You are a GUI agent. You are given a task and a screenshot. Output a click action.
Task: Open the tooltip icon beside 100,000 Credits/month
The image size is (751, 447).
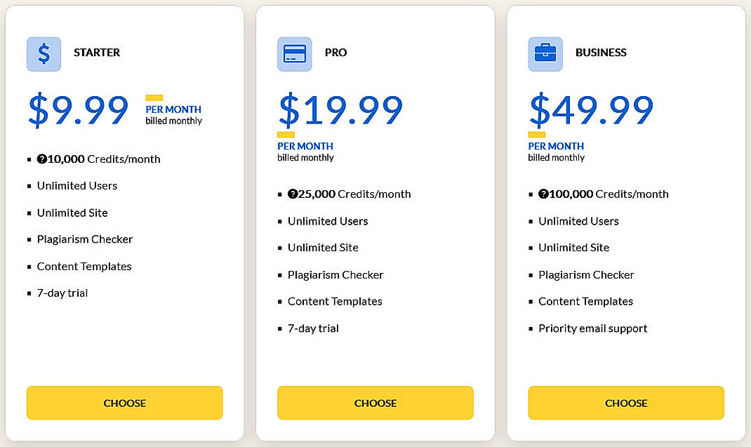pyautogui.click(x=542, y=194)
